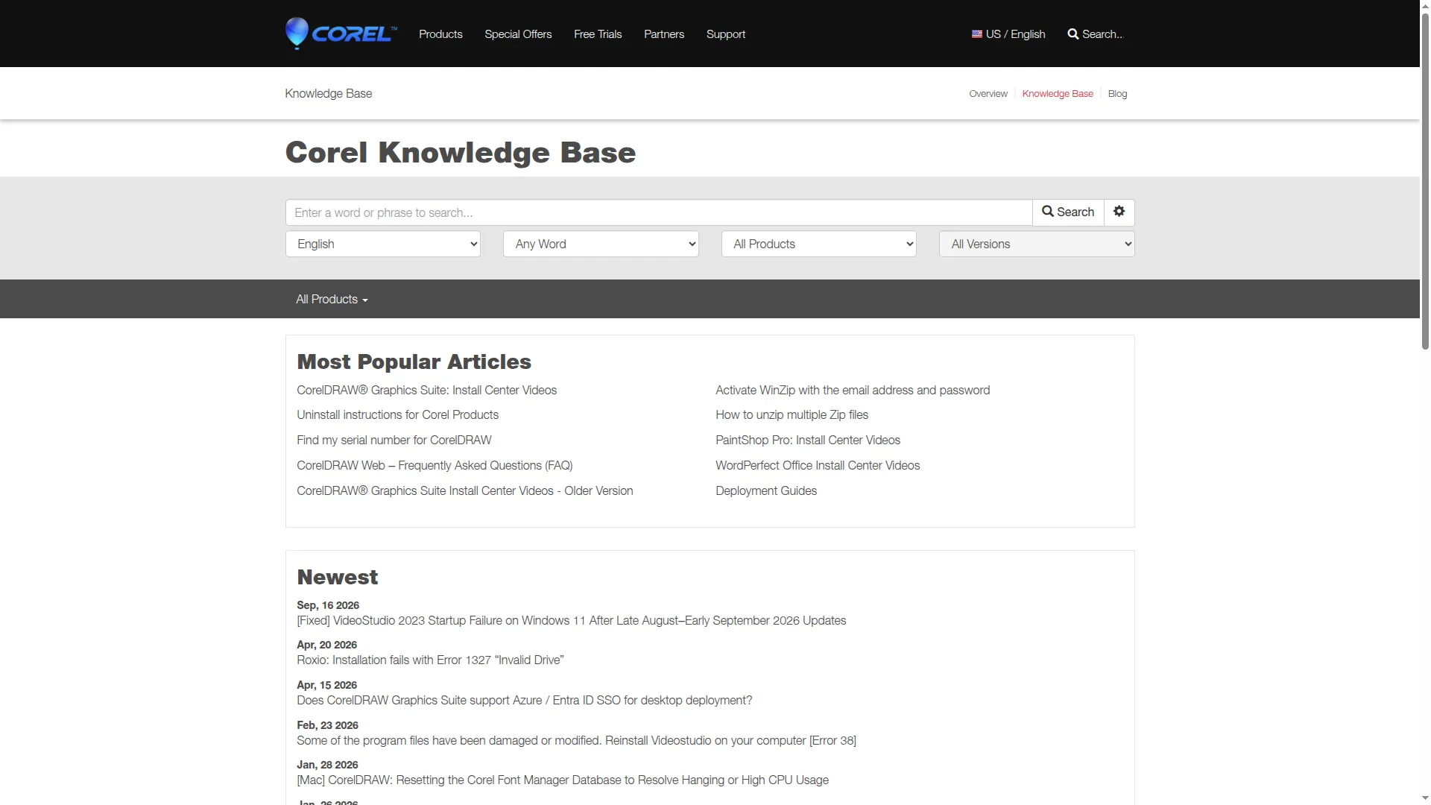Click the Jan, 28 2026 date
The height and width of the screenshot is (805, 1431).
pyautogui.click(x=327, y=765)
